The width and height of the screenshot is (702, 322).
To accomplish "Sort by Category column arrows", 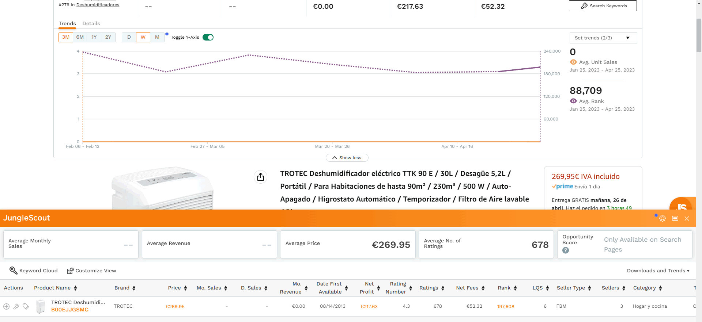I will [x=660, y=288].
